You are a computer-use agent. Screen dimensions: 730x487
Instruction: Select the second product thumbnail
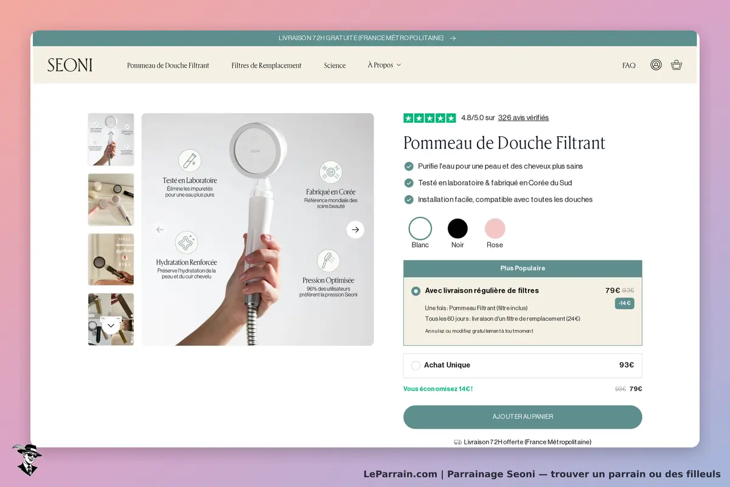pyautogui.click(x=111, y=200)
